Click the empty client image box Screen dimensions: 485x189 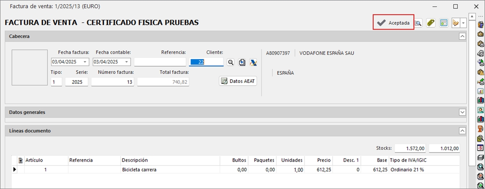click(x=29, y=67)
